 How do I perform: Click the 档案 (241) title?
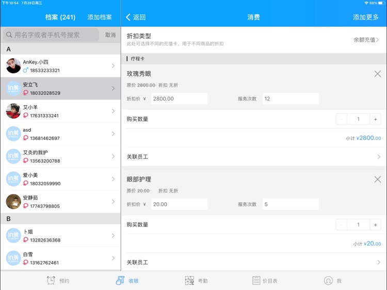60,17
